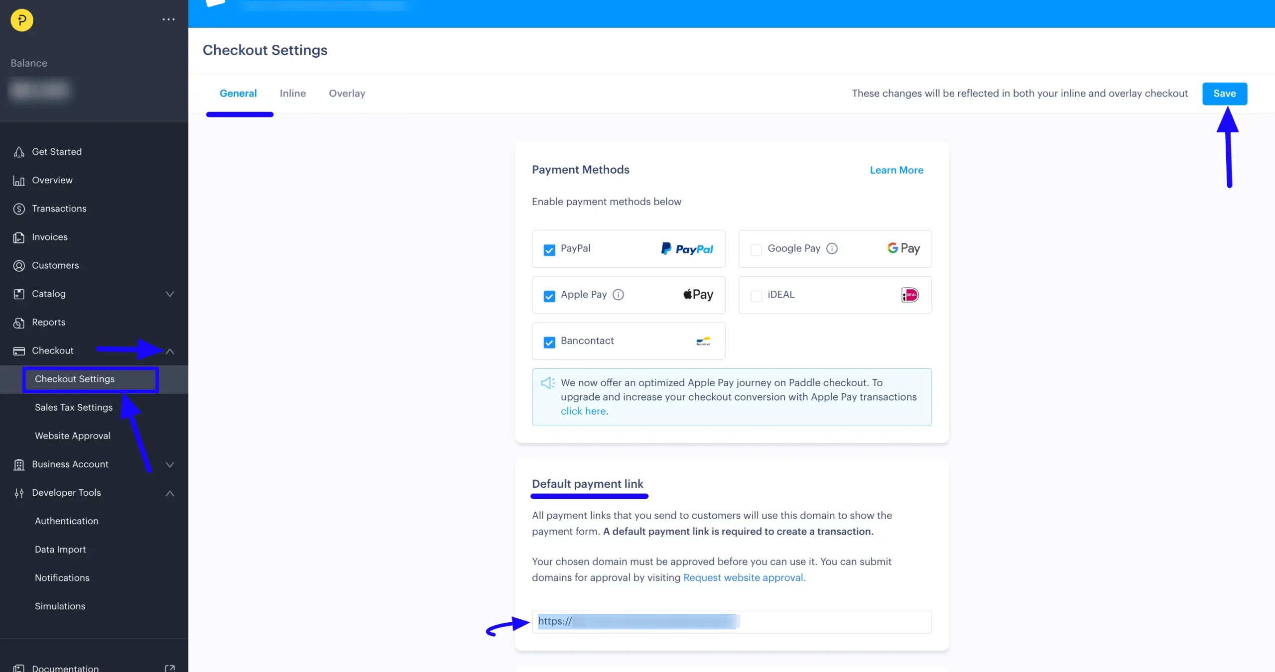Open the Invoices page
Viewport: 1275px width, 672px height.
tap(50, 237)
